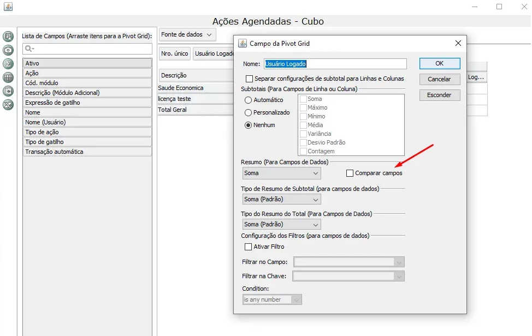The height and width of the screenshot is (336, 532).
Task: Check the Variância subtotal checkbox
Action: tap(303, 134)
